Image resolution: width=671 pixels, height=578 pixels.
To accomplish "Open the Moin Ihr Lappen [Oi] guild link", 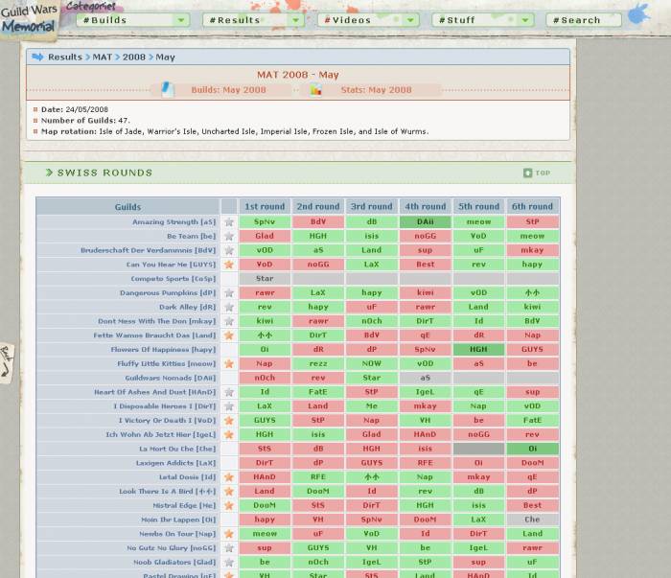I will point(178,520).
